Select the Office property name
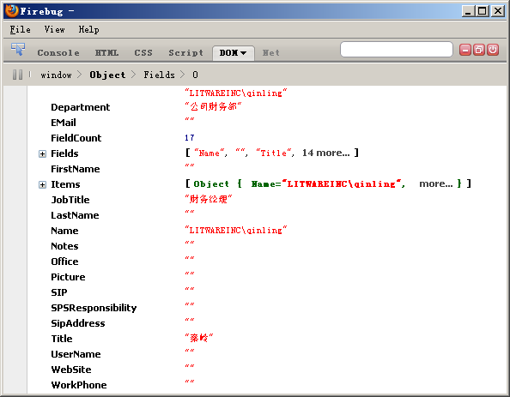The width and height of the screenshot is (510, 397). click(64, 262)
